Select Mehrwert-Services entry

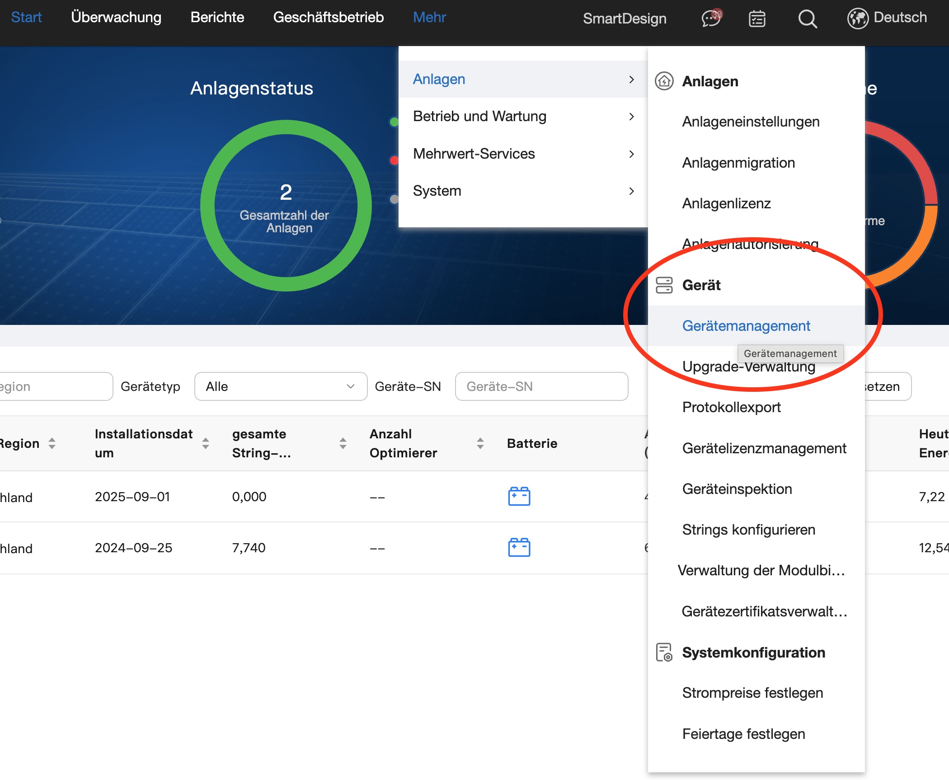523,154
